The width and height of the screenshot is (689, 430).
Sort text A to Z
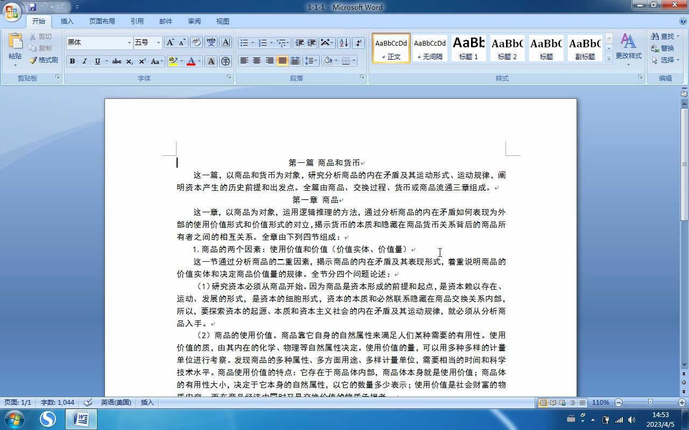[343, 42]
